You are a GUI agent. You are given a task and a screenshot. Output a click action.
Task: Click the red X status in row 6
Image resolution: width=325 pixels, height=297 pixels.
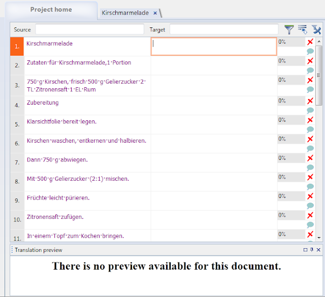310,139
